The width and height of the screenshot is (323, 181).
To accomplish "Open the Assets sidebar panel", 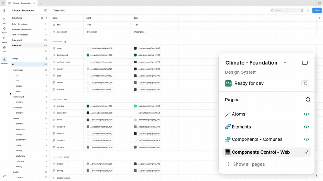I will tap(4, 39).
